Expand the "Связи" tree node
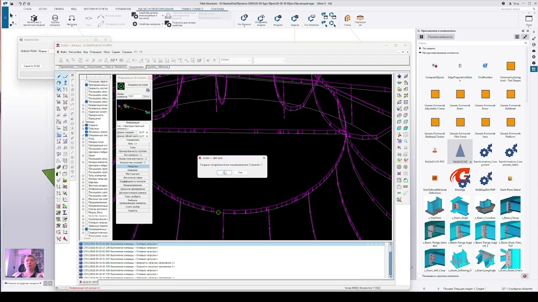This screenshot has width=538, height=302. 83,156
